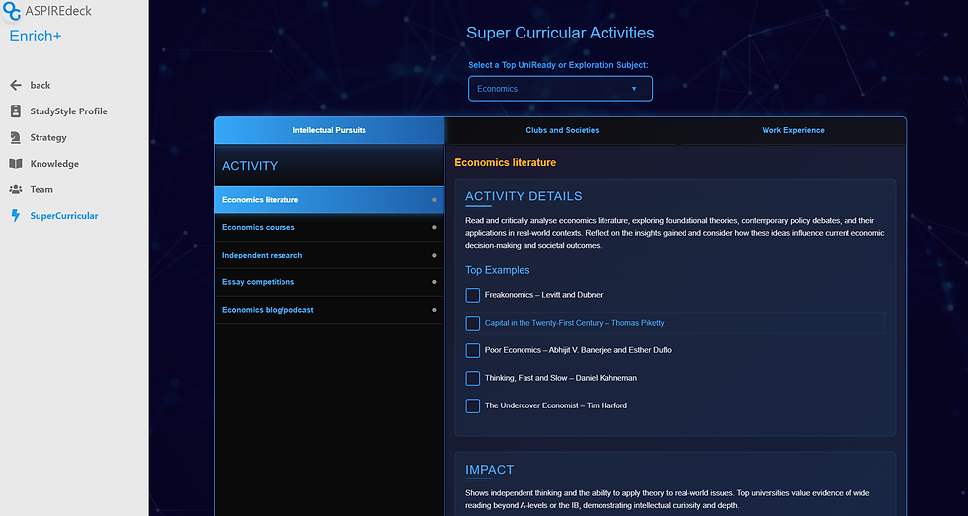Navigate to the Team page
968x516 pixels.
[x=41, y=189]
